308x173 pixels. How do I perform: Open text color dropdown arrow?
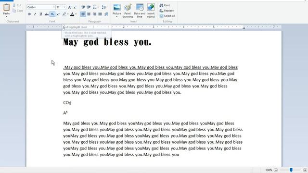point(76,14)
